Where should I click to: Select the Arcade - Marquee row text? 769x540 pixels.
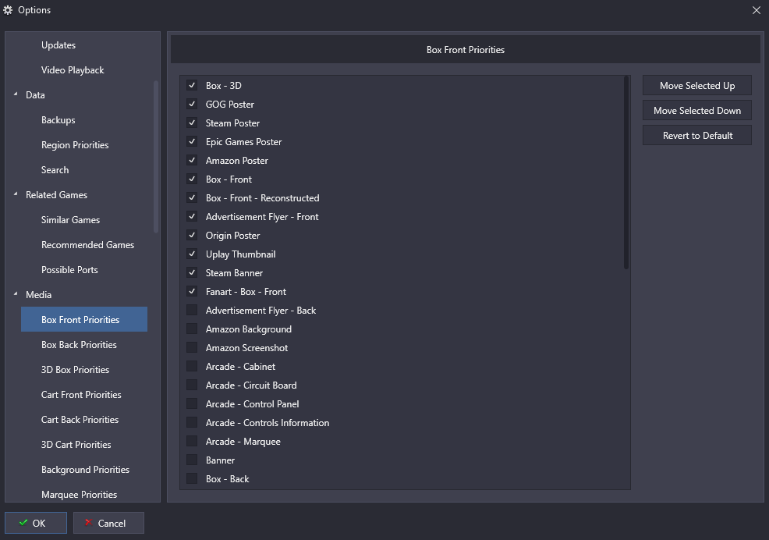click(243, 442)
